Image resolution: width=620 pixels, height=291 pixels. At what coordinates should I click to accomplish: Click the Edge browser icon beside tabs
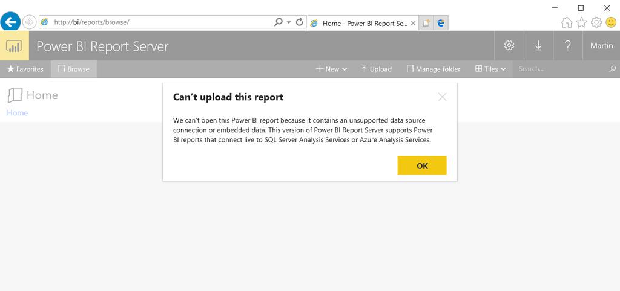441,24
